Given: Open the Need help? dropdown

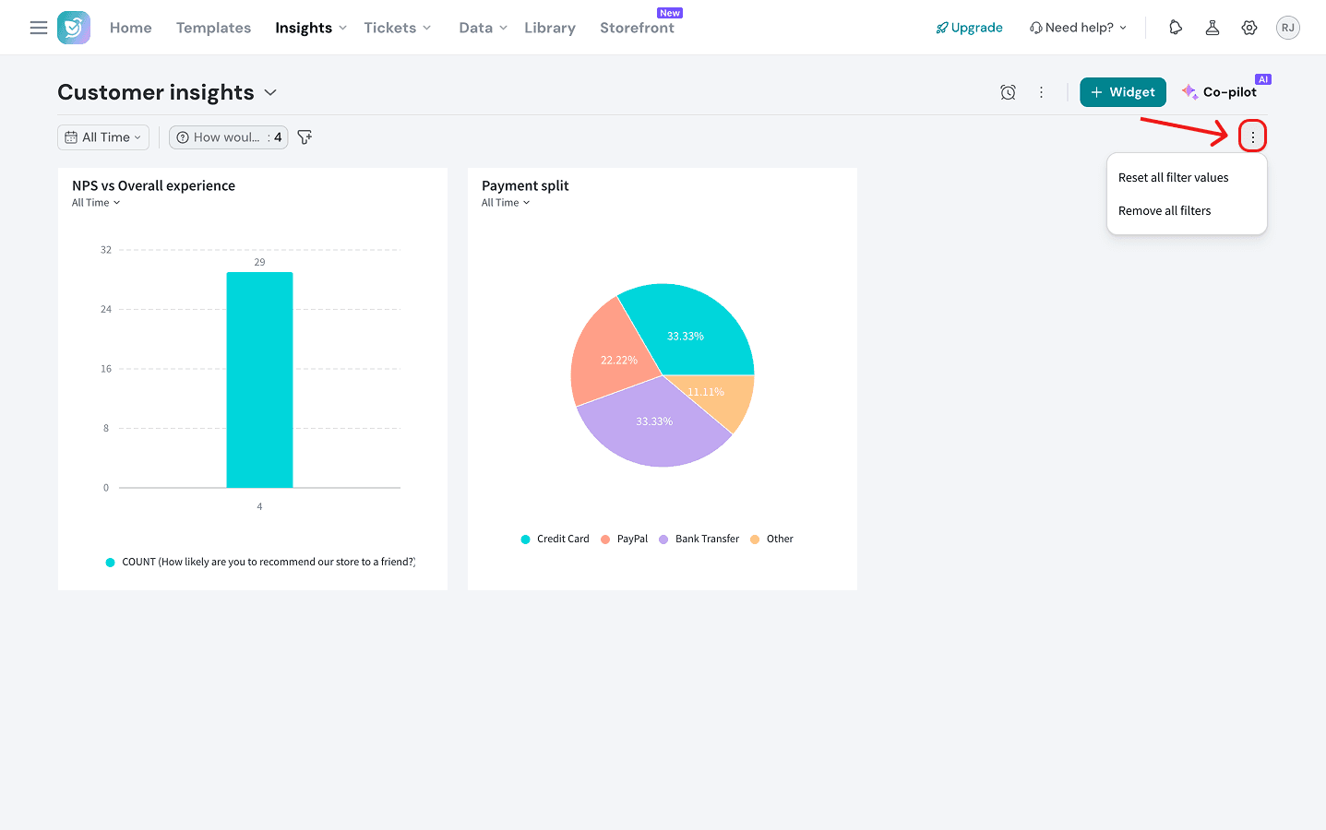Looking at the screenshot, I should 1078,28.
